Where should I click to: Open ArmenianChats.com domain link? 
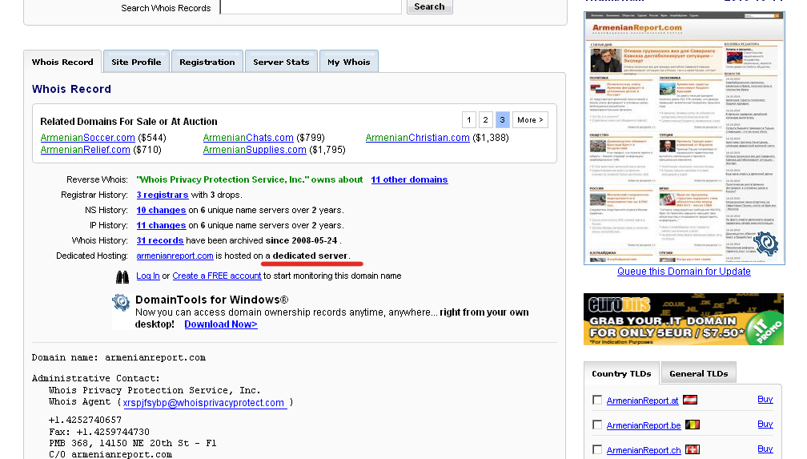click(x=248, y=138)
